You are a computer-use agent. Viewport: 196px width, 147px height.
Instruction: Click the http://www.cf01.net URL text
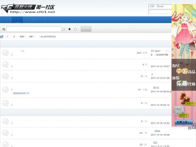click(33, 12)
